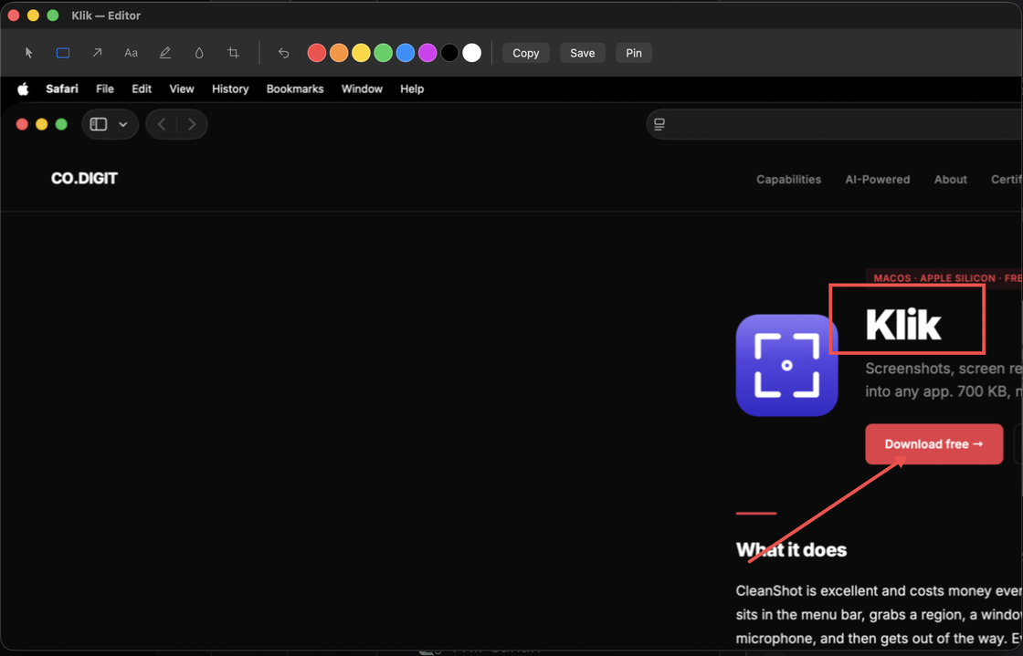Click inside the Safari address bar

coord(835,124)
